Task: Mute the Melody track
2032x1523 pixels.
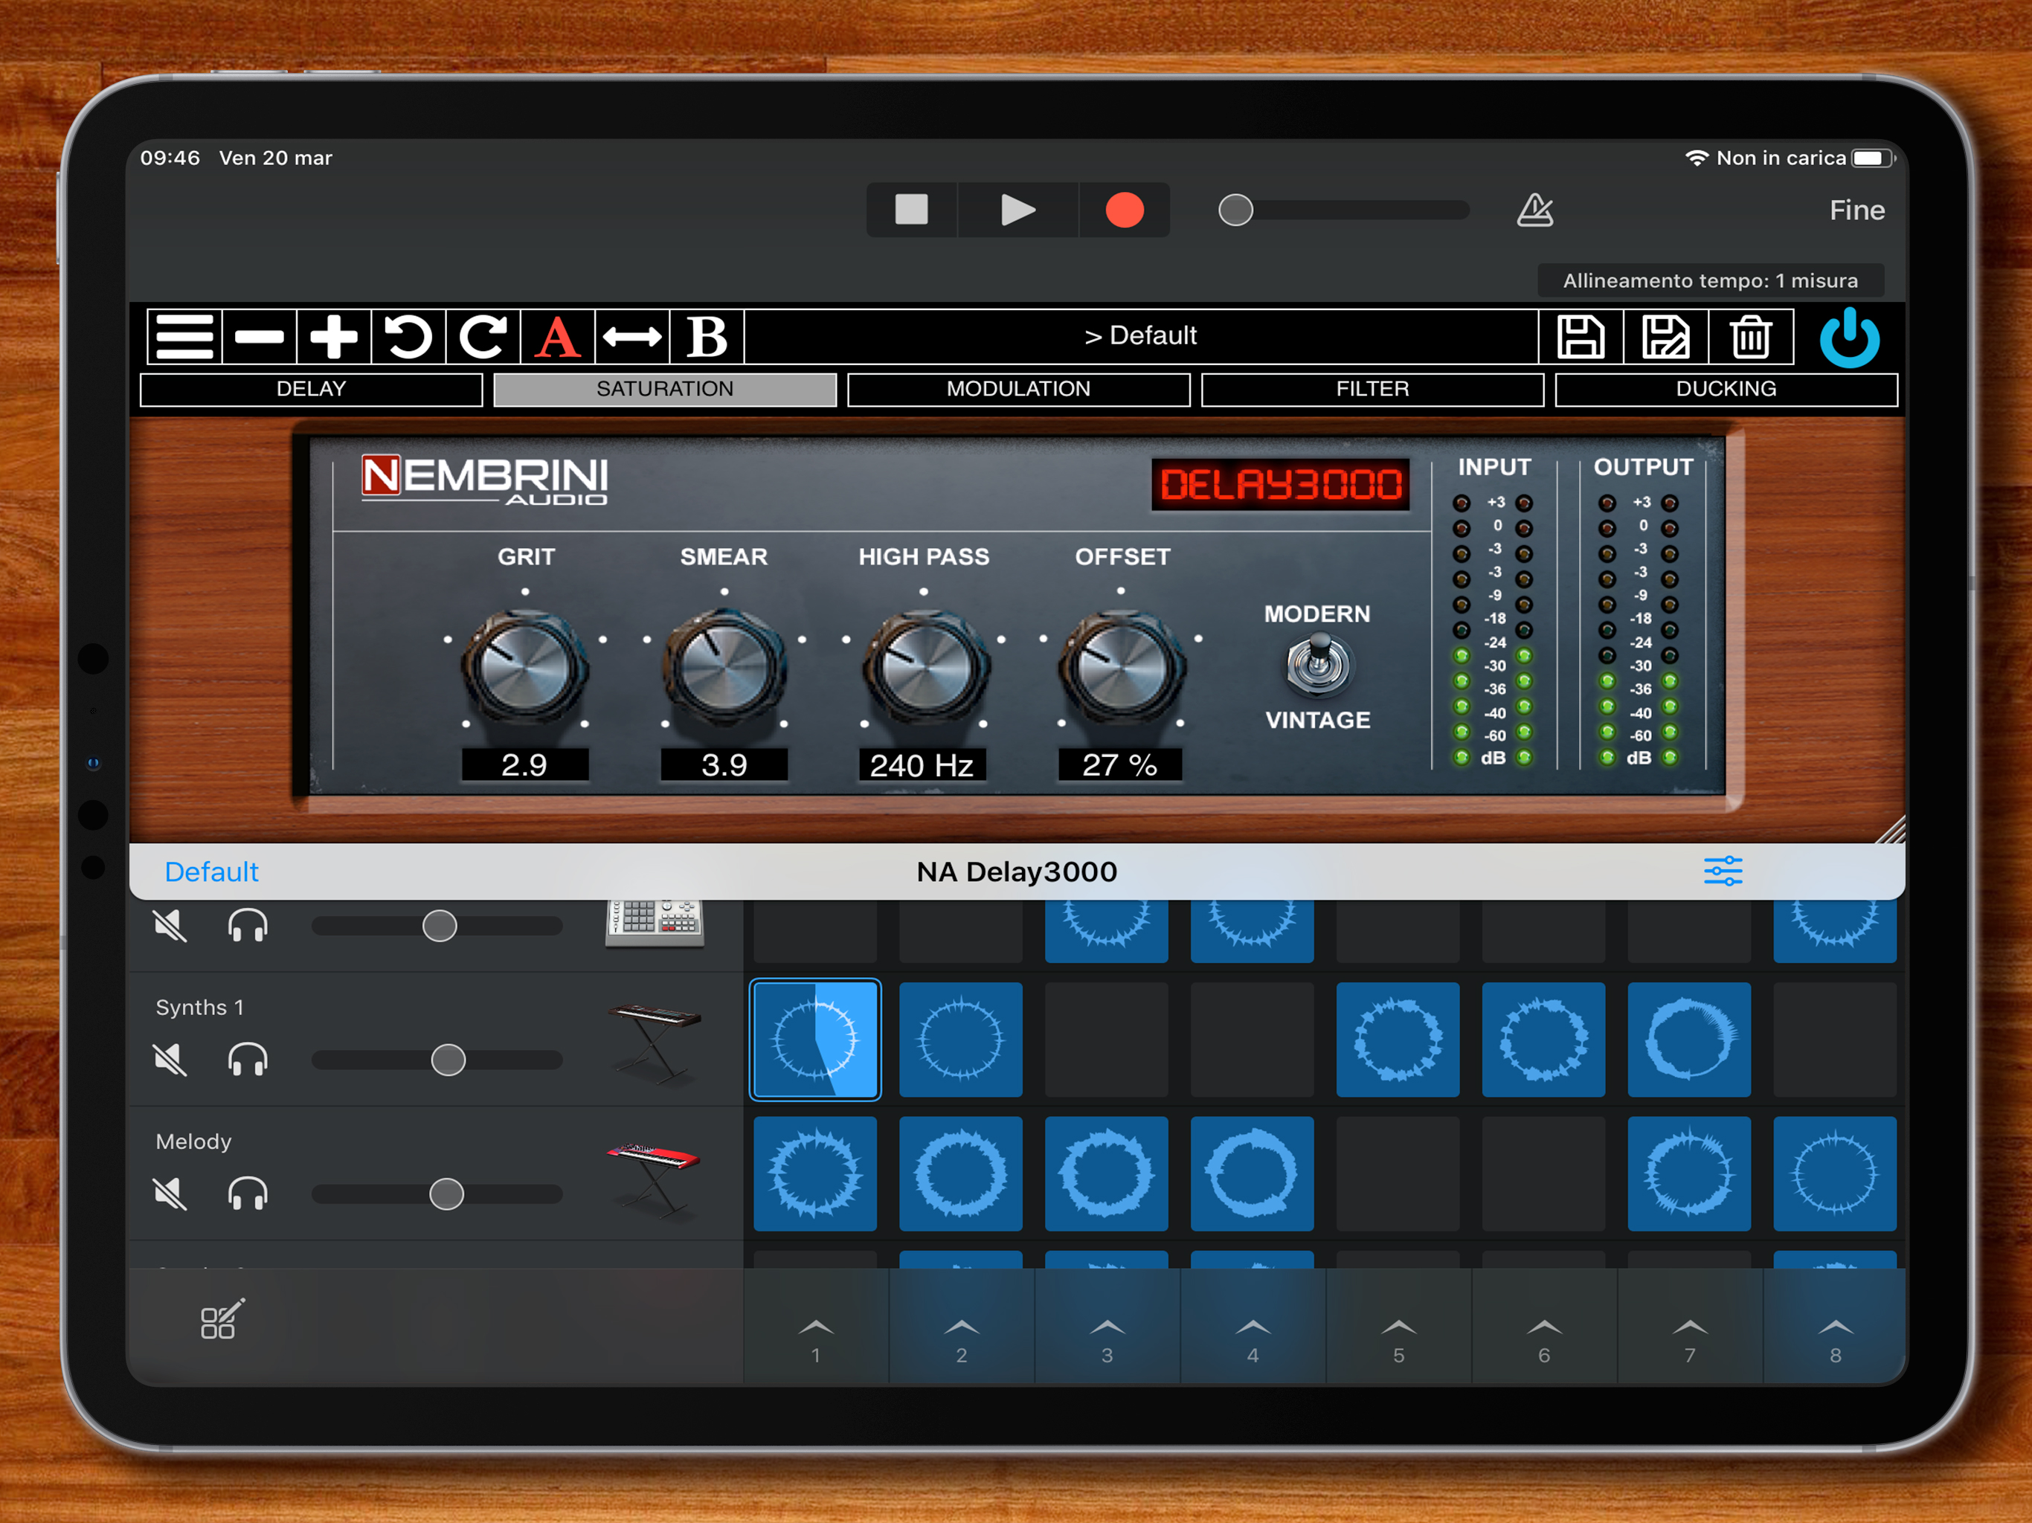Action: (170, 1194)
